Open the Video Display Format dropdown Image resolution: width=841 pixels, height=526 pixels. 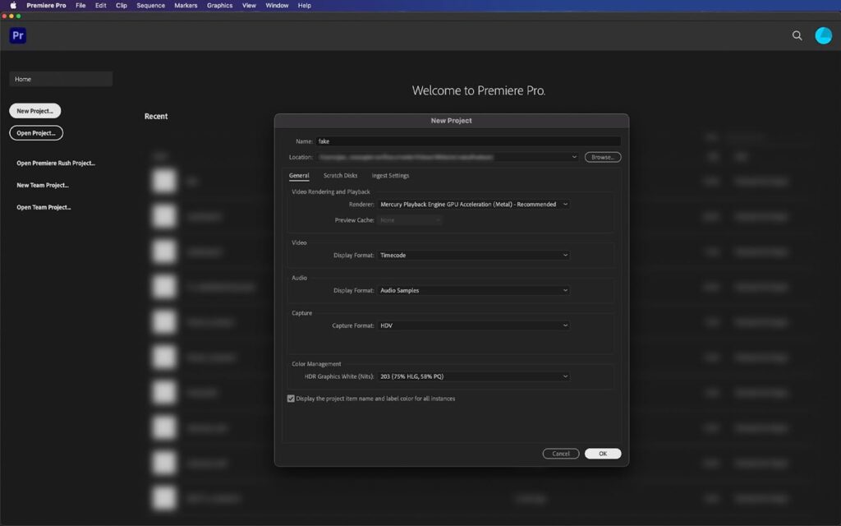(473, 256)
